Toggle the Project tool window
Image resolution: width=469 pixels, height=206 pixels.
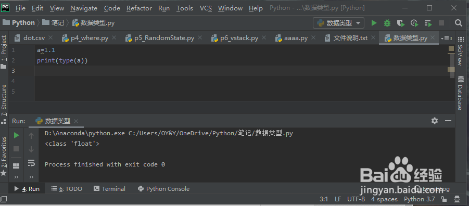4,52
